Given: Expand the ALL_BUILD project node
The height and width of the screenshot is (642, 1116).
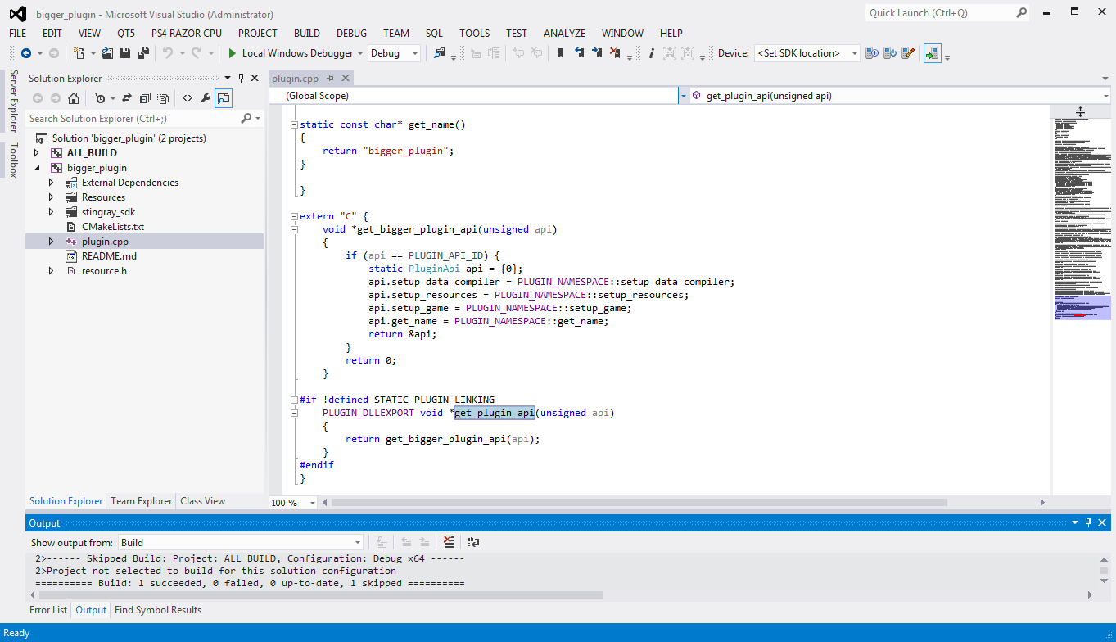Looking at the screenshot, I should [x=36, y=153].
